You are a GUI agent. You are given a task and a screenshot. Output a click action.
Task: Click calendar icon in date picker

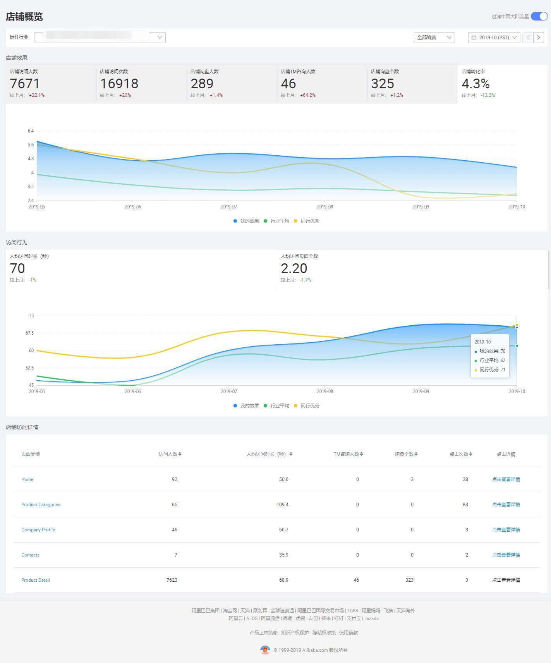point(474,38)
